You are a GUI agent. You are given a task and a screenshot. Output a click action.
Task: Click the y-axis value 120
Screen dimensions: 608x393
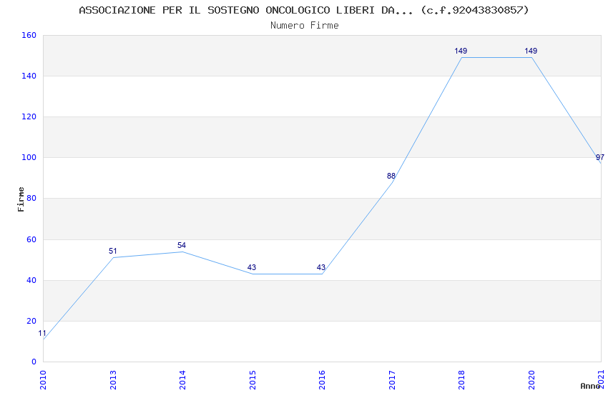coord(29,116)
